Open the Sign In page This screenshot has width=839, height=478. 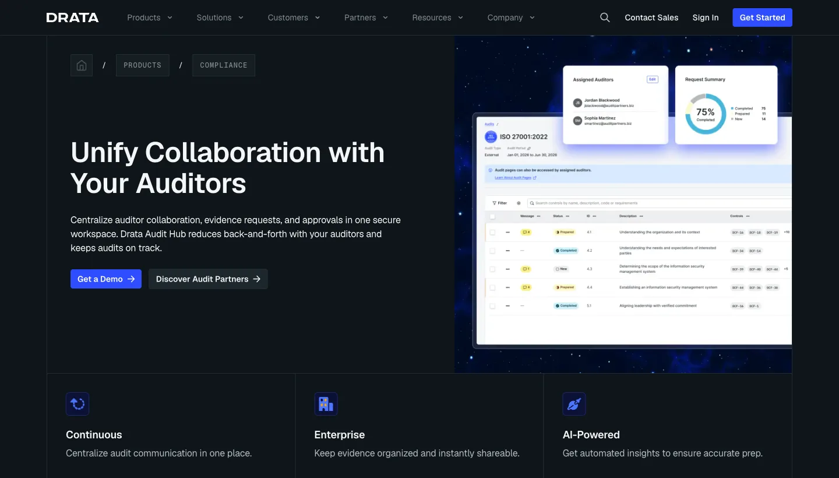point(706,17)
